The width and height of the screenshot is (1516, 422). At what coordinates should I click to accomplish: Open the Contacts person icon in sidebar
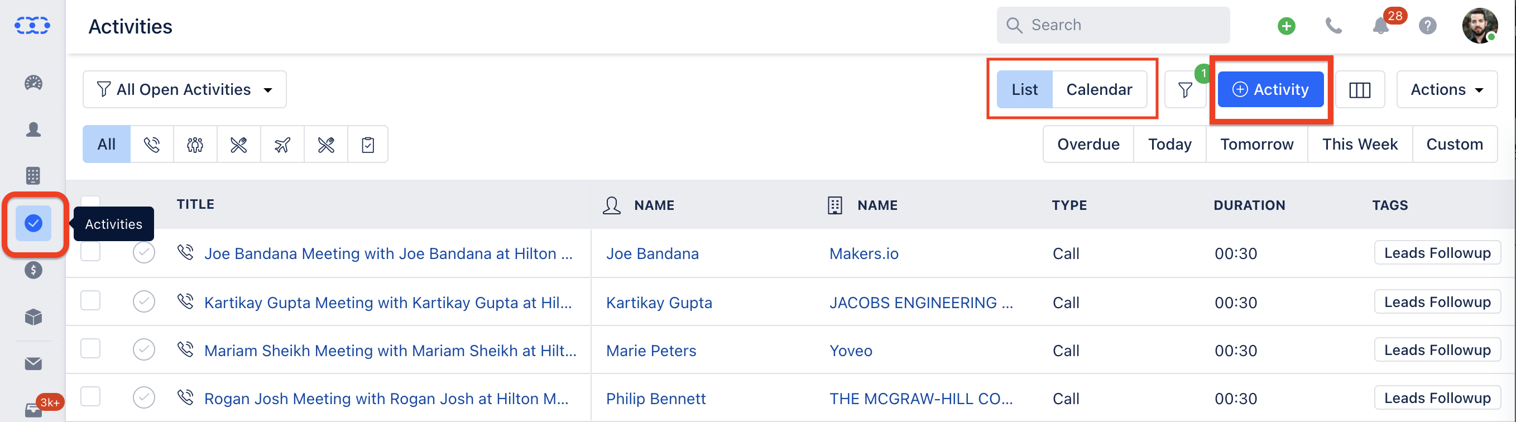(x=33, y=130)
